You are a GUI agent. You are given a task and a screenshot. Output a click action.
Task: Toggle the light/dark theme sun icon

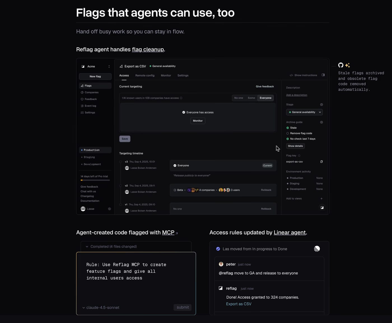(109, 209)
